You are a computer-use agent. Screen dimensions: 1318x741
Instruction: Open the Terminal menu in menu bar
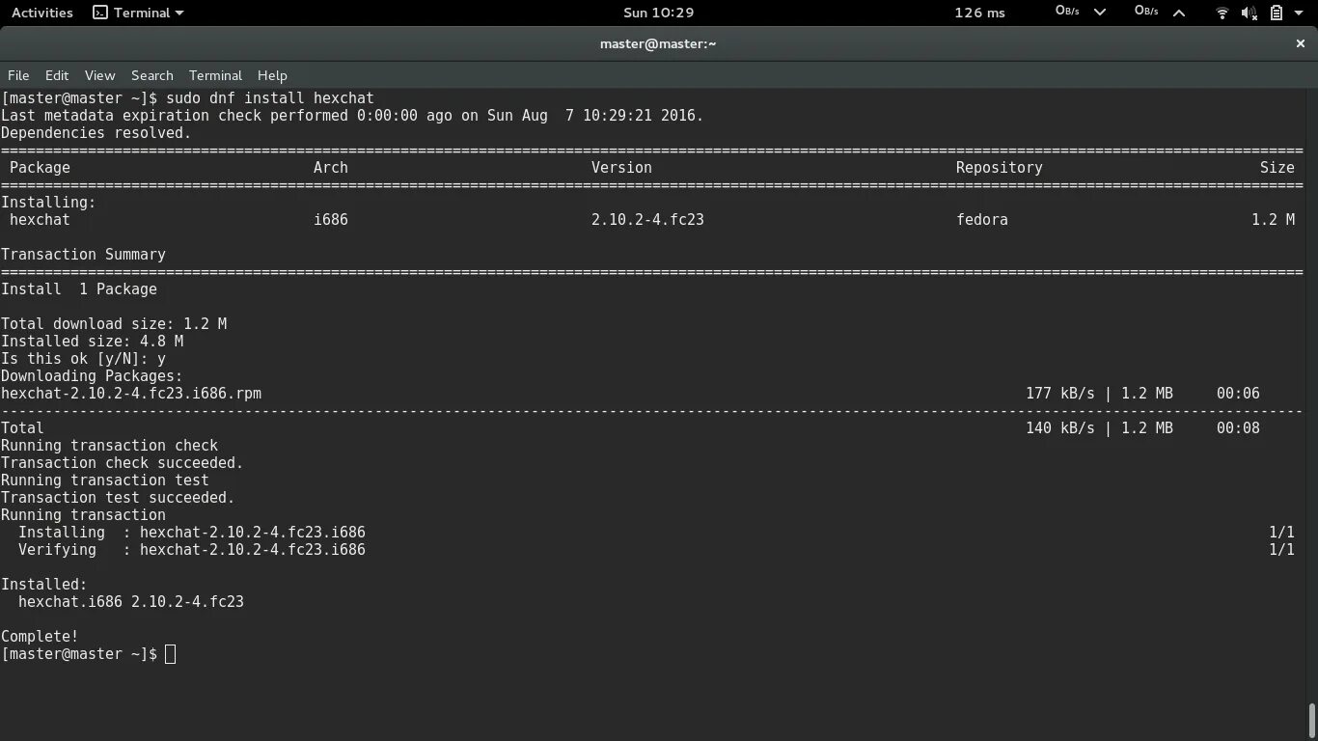point(215,75)
